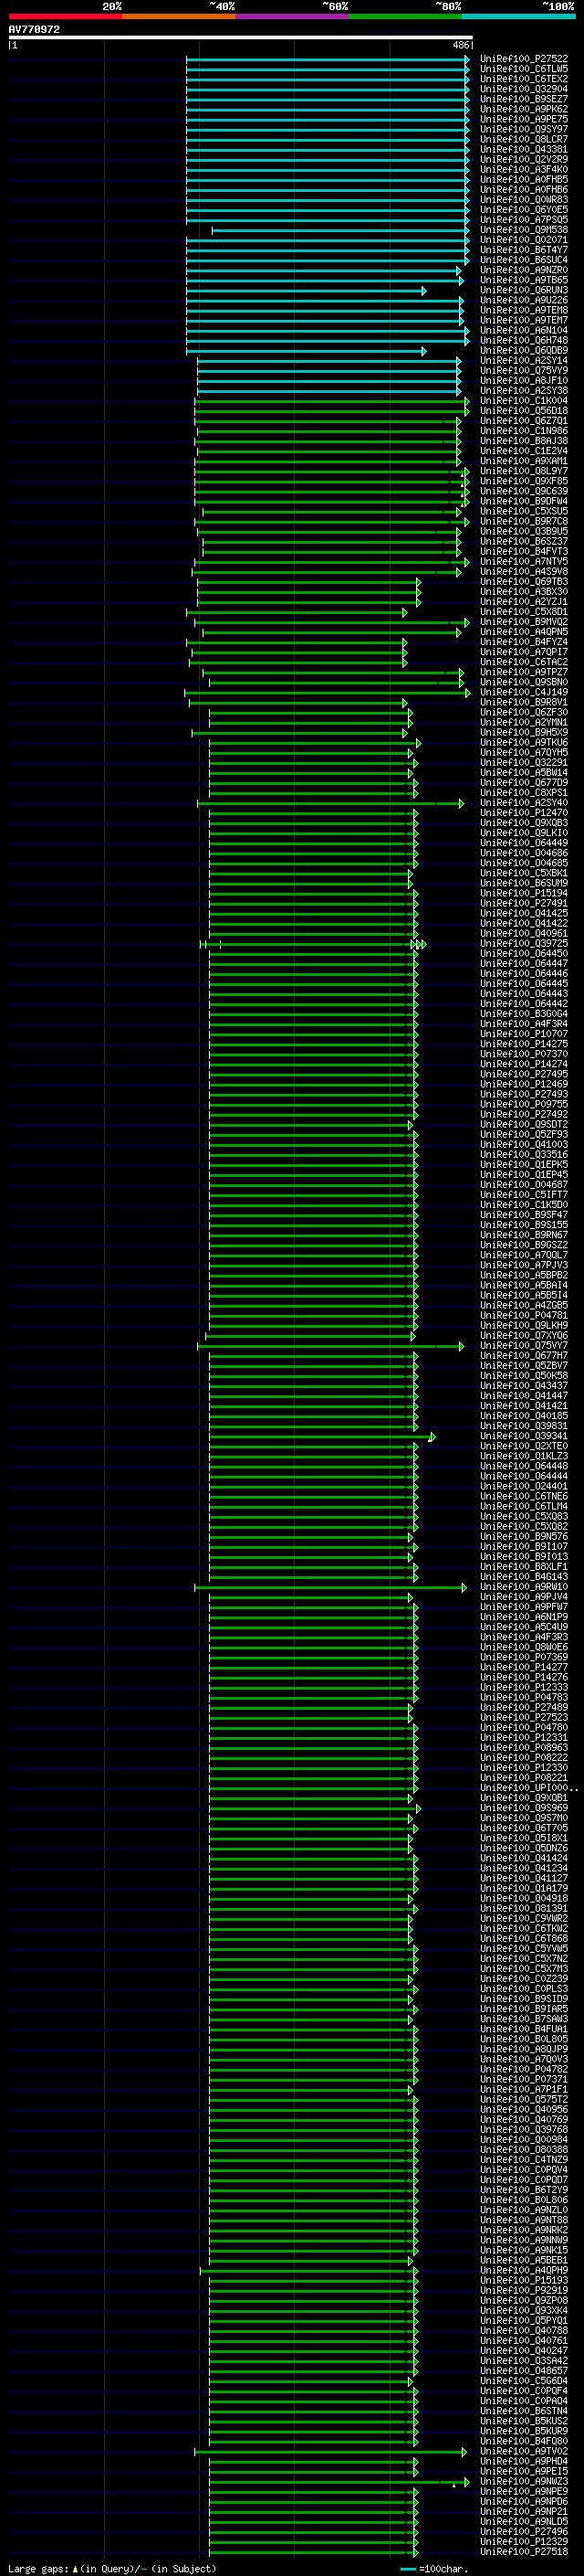Select label UniRef100_Q9S969
This screenshot has height=2576, width=584.
pyautogui.click(x=524, y=1808)
